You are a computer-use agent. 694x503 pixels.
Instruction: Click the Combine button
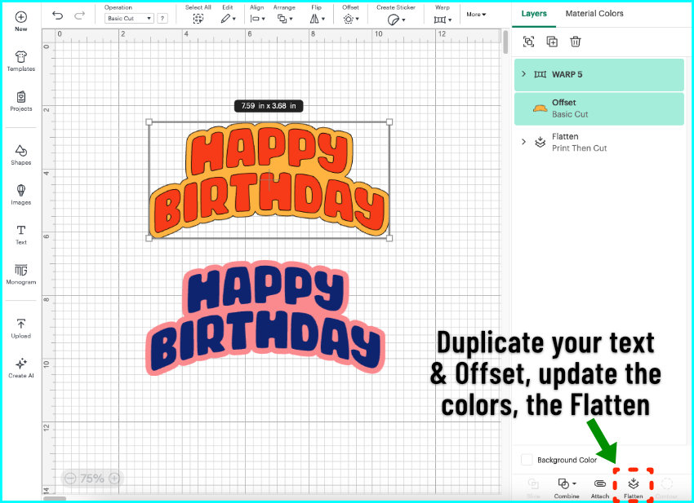pos(567,488)
